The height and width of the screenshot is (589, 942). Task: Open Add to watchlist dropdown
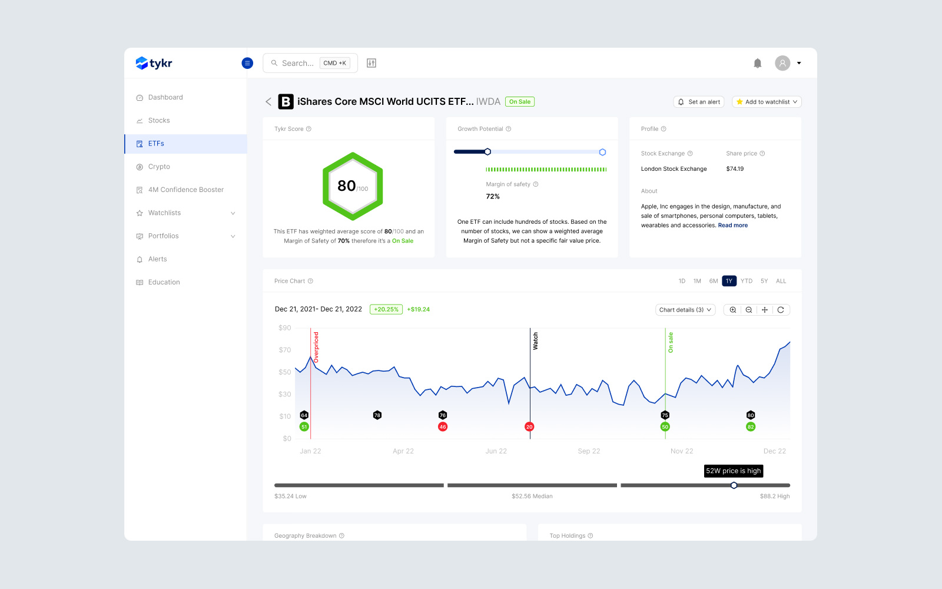[x=767, y=102]
